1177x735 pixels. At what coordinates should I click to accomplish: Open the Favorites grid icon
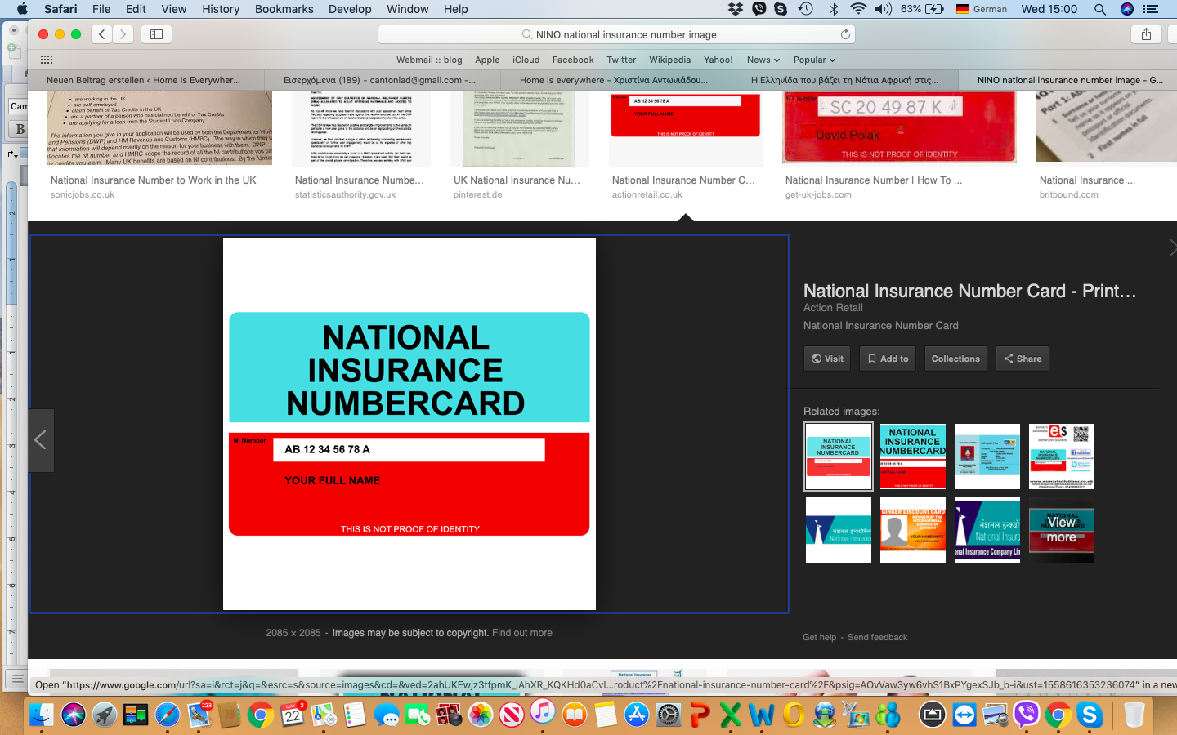pyautogui.click(x=47, y=60)
